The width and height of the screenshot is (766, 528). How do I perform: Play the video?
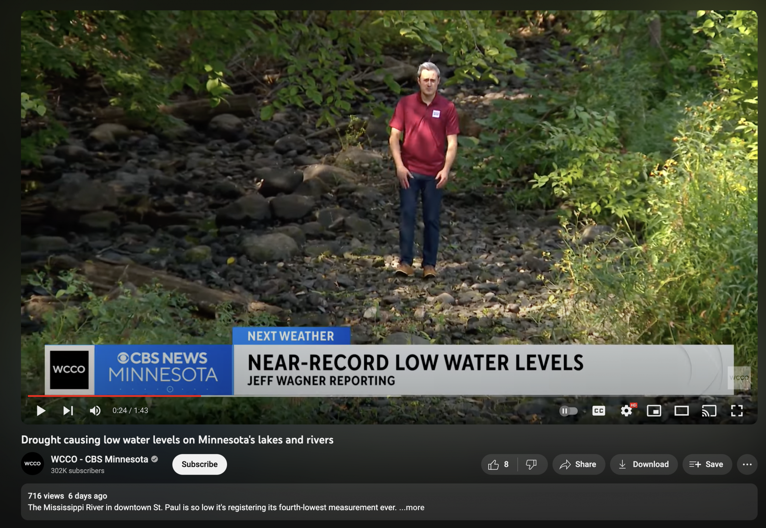(41, 411)
